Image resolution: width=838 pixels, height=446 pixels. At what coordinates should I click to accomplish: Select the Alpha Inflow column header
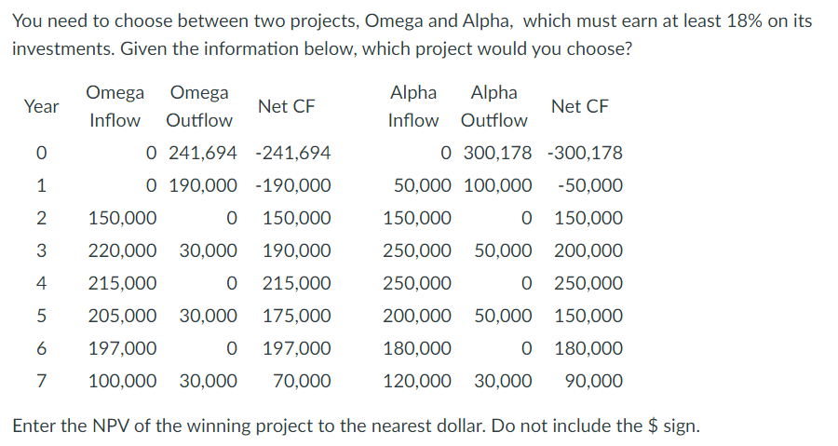413,106
